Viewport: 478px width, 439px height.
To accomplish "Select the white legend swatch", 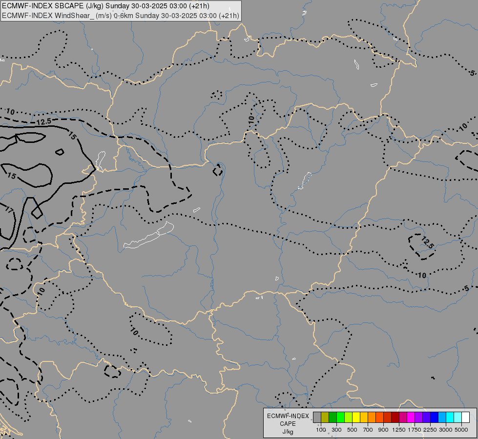I will tap(465, 417).
